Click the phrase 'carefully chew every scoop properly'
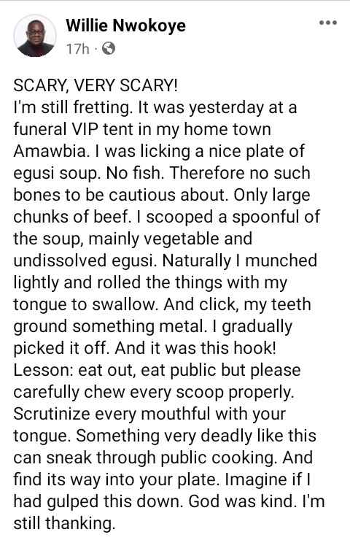The width and height of the screenshot is (350, 540). coord(154,393)
